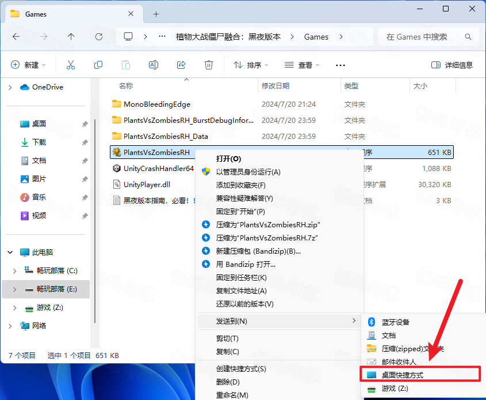The height and width of the screenshot is (400, 486).
Task: Open the toolbar's three-dot more options
Action: point(340,65)
